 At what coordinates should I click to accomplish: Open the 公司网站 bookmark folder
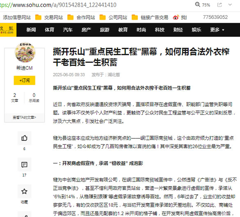[113, 18]
